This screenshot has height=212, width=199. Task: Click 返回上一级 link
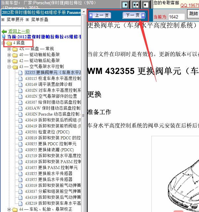(19, 31)
